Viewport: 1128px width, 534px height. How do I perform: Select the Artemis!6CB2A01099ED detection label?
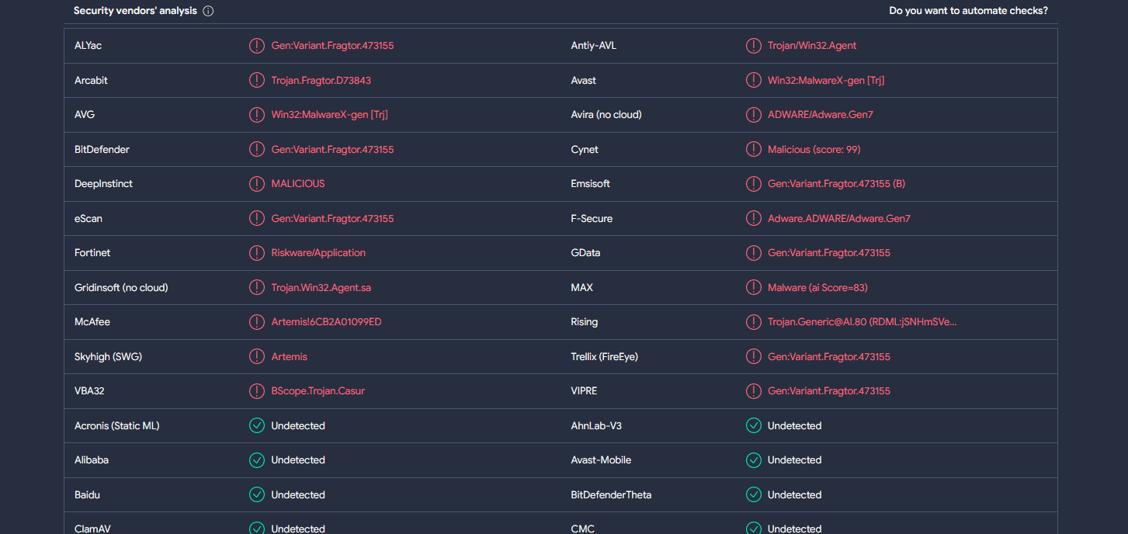326,322
